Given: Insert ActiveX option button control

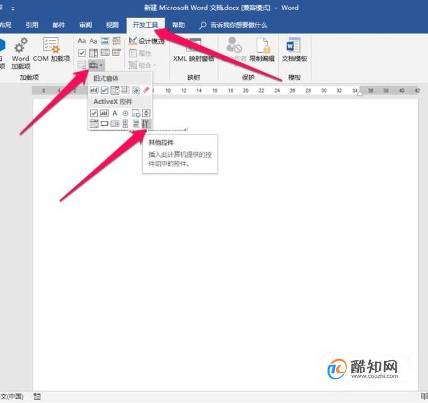Looking at the screenshot, I should click(x=126, y=113).
